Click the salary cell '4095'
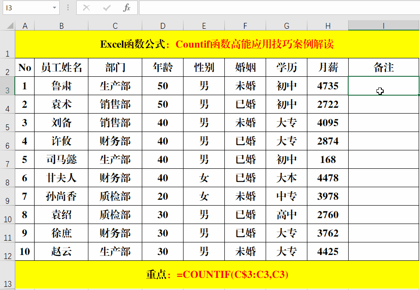This screenshot has height=290, width=420. click(328, 123)
